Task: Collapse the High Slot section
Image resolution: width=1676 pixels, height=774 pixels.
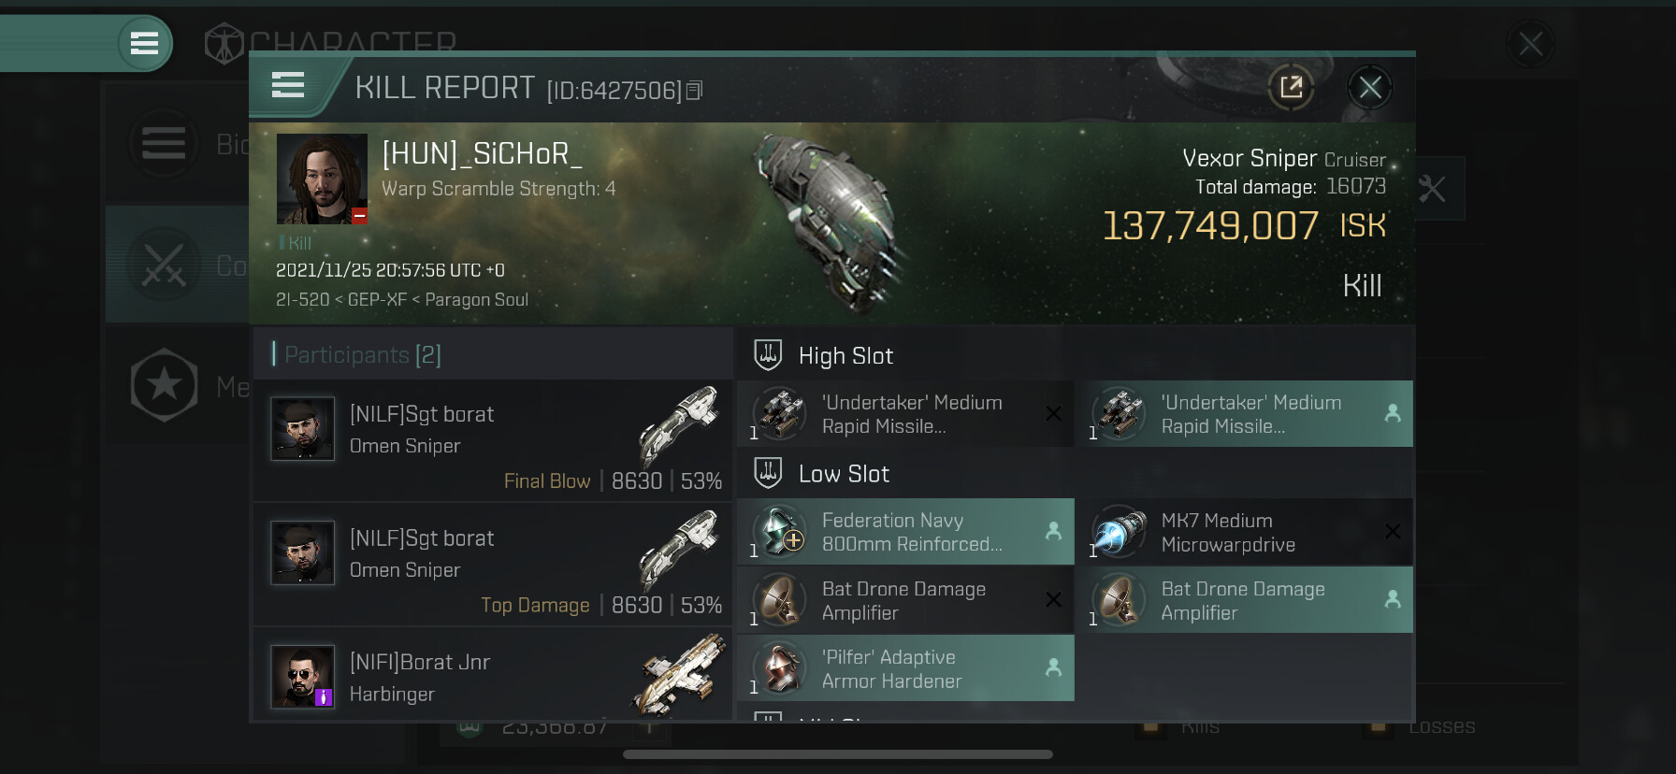Action: (823, 355)
